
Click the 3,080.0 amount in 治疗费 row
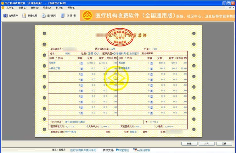(91, 63)
